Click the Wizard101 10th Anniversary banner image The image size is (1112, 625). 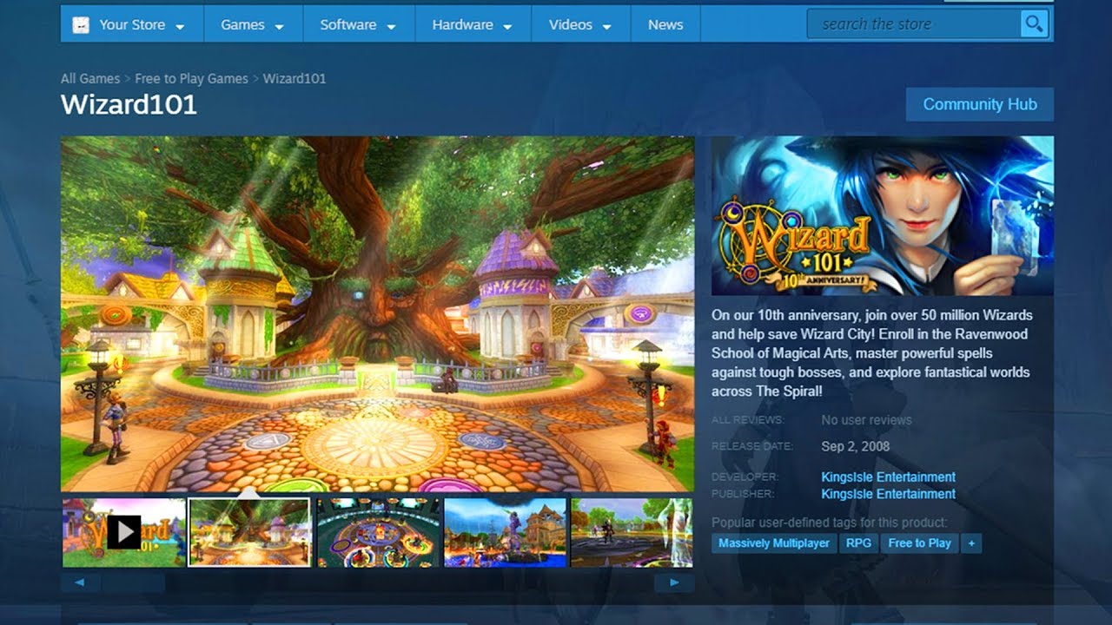tap(883, 216)
